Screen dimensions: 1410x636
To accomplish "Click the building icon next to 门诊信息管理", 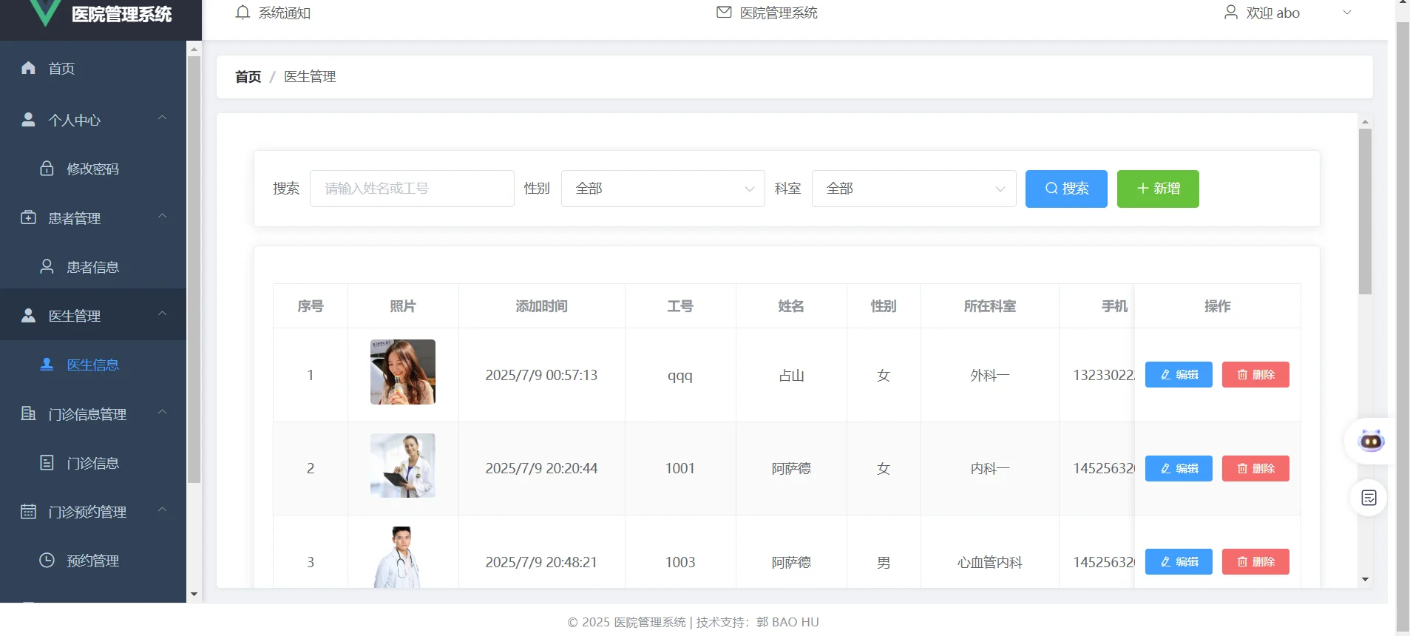I will click(29, 414).
